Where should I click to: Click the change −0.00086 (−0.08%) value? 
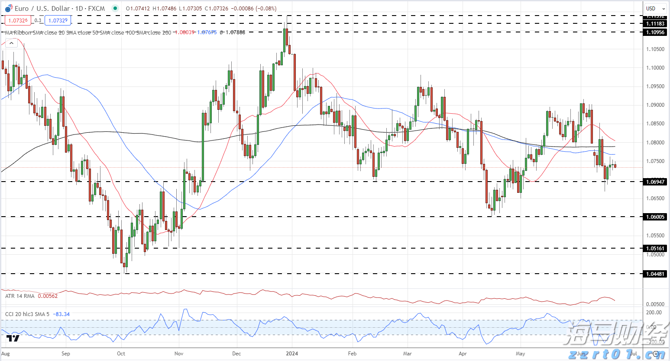point(254,8)
